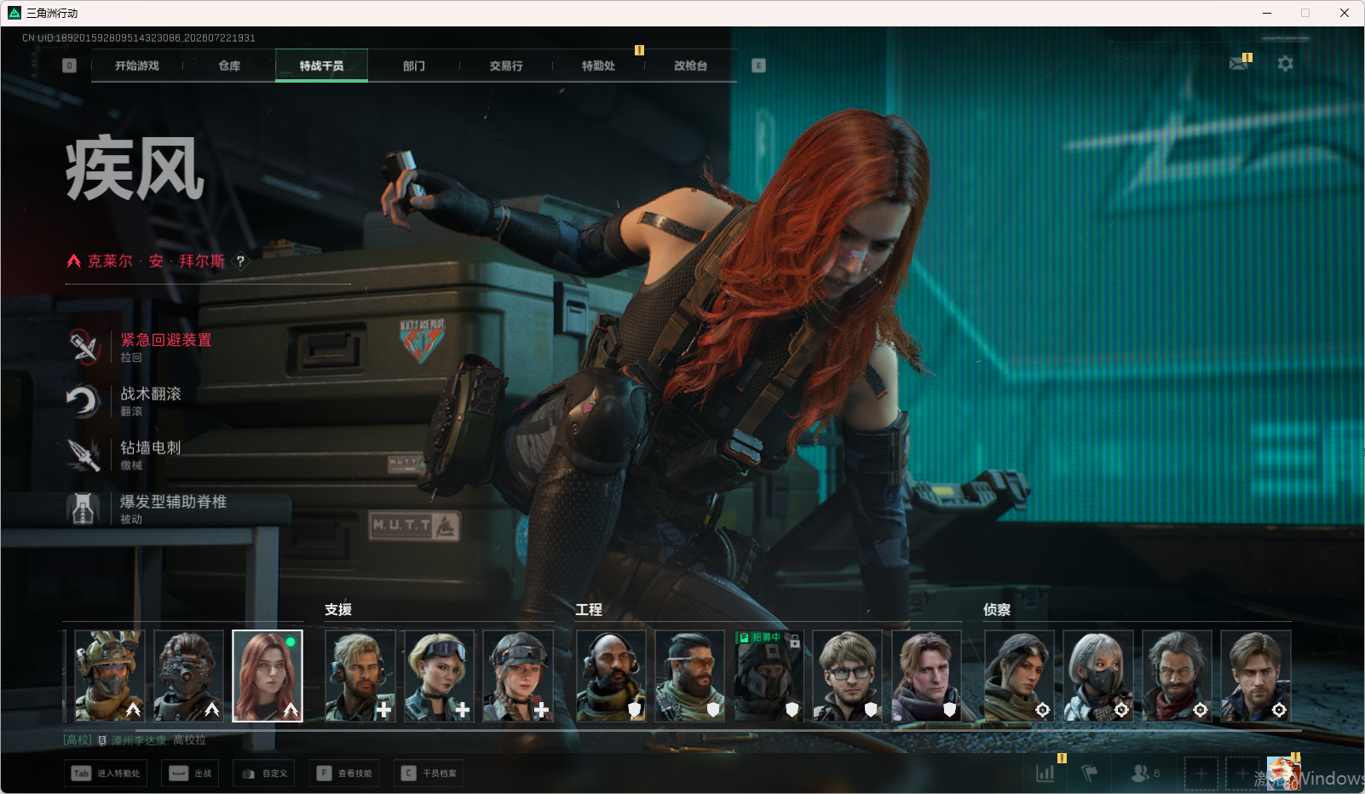Select the locked 招募中 operator portrait

point(769,676)
